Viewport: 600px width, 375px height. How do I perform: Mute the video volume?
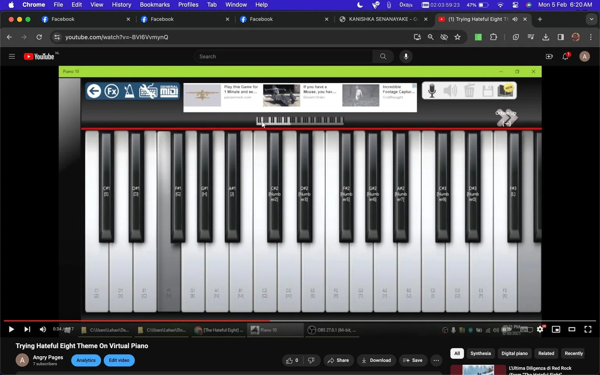tap(43, 329)
